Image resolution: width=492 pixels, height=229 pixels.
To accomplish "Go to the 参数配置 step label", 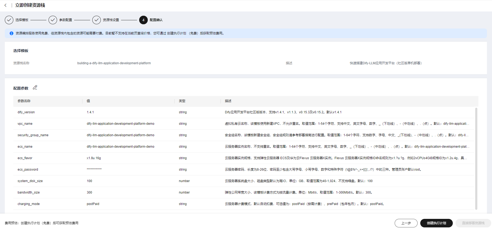I will 66,20.
